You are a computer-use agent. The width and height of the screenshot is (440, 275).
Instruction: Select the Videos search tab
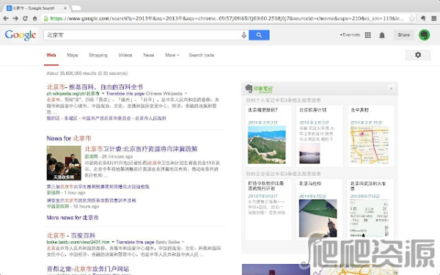pyautogui.click(x=125, y=55)
